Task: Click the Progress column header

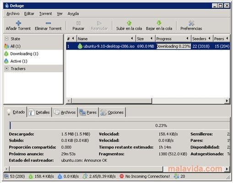Action: 173,39
